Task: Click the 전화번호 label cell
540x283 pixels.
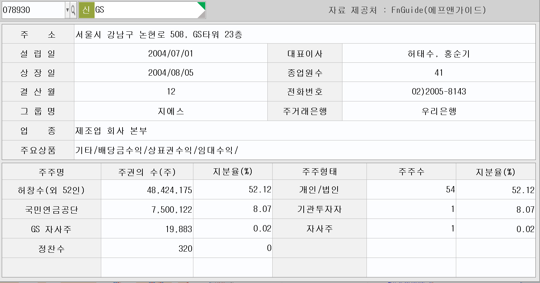Action: (x=305, y=92)
